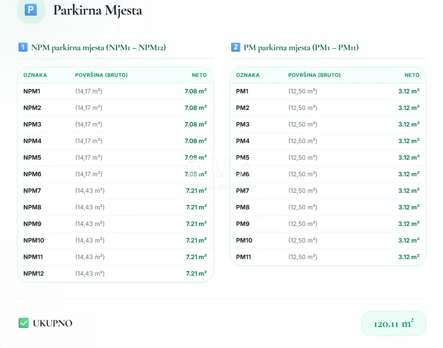Select the PM8 row label
443x348 pixels.
[243, 207]
